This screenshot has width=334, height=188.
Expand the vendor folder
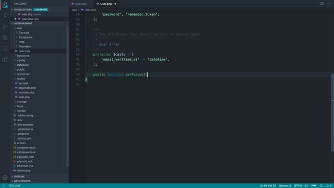click(x=40, y=111)
